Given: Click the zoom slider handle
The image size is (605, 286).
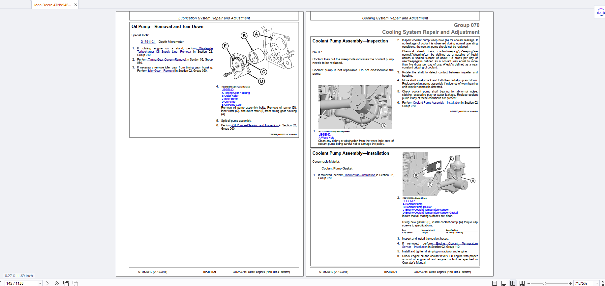Looking at the screenshot, I should tap(544, 283).
